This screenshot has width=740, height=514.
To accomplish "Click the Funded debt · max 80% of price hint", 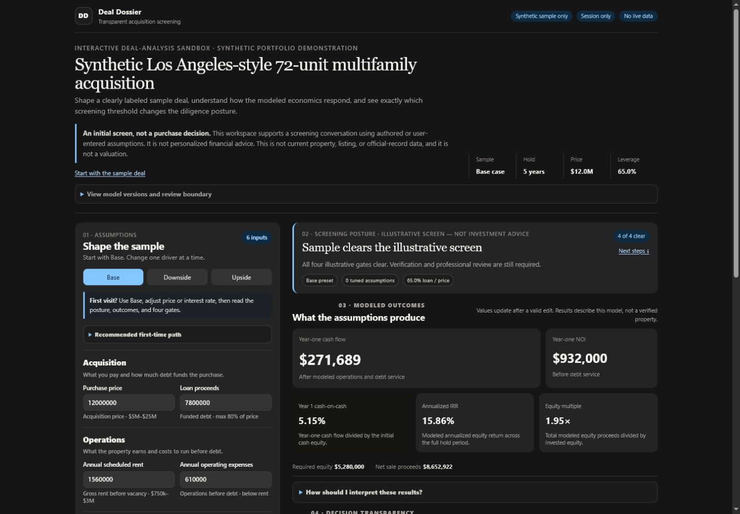I will coord(219,416).
